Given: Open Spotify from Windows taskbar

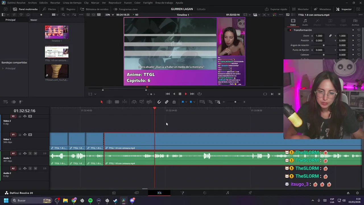Looking at the screenshot, I should tap(90, 200).
